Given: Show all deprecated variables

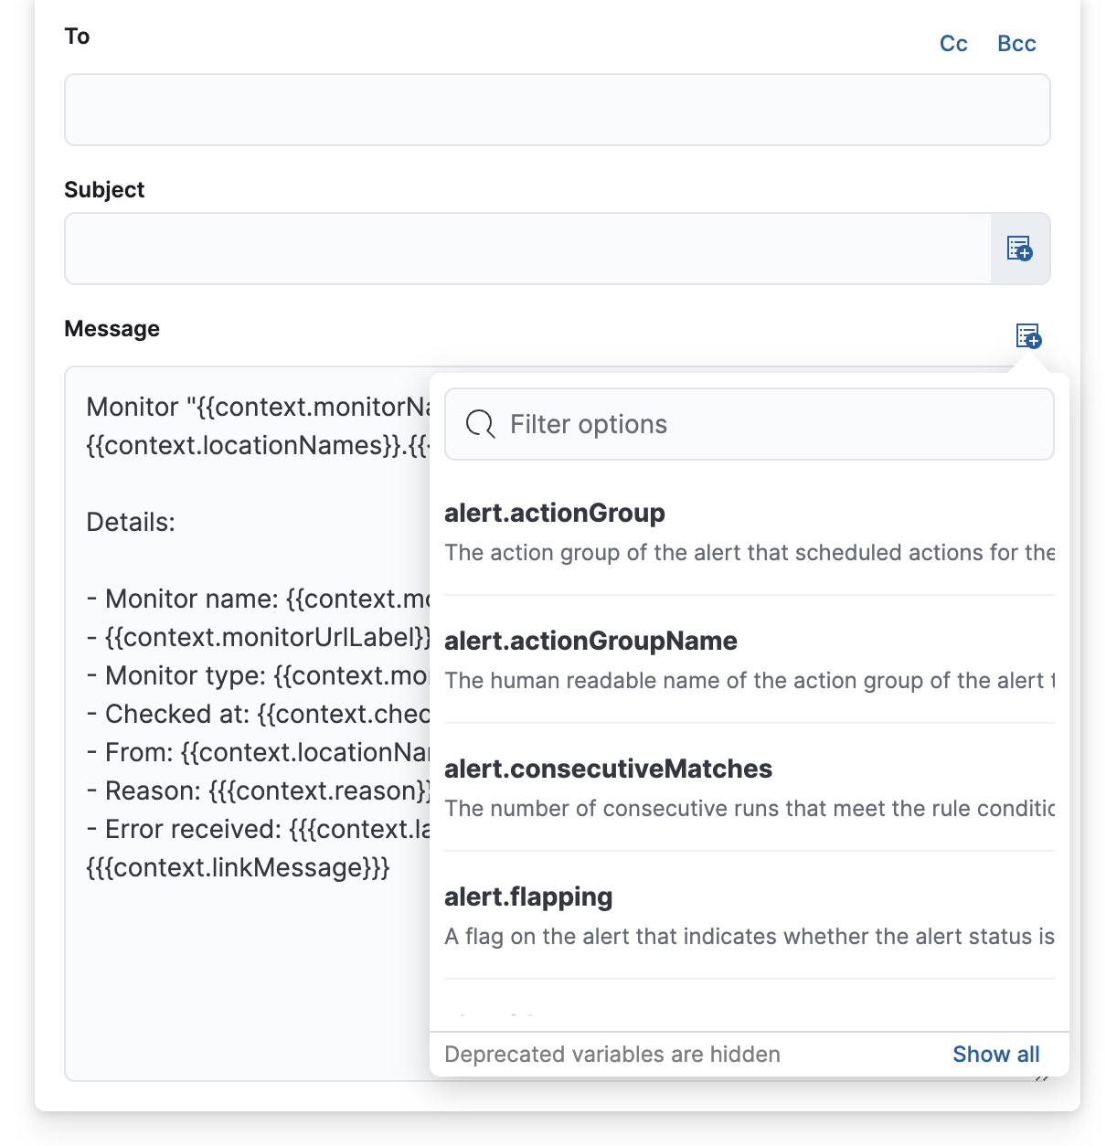Looking at the screenshot, I should (995, 1054).
